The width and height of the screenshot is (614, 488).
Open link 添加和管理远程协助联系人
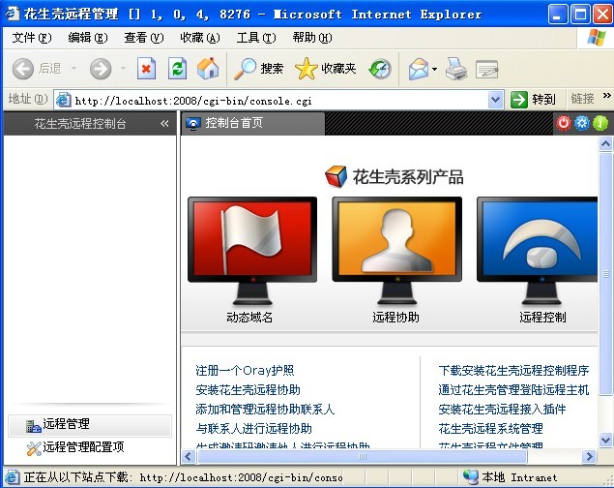[x=265, y=410]
